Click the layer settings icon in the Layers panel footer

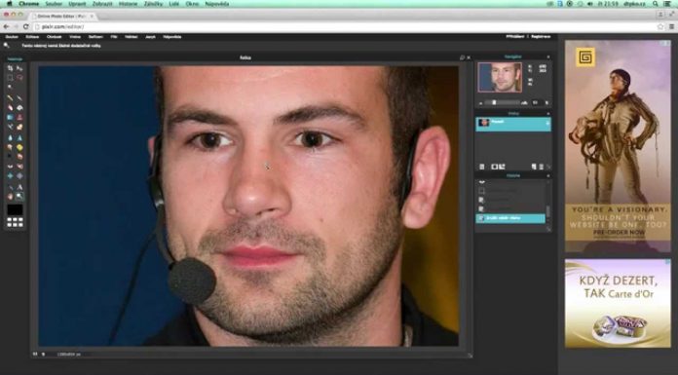(x=481, y=167)
